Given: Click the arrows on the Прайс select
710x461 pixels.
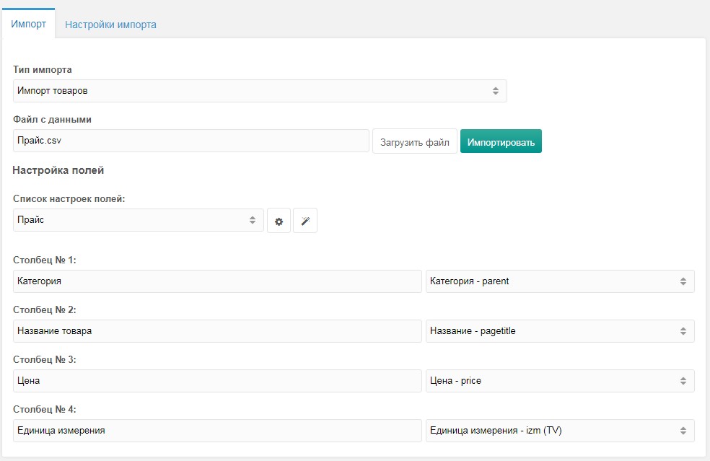Looking at the screenshot, I should click(x=253, y=220).
